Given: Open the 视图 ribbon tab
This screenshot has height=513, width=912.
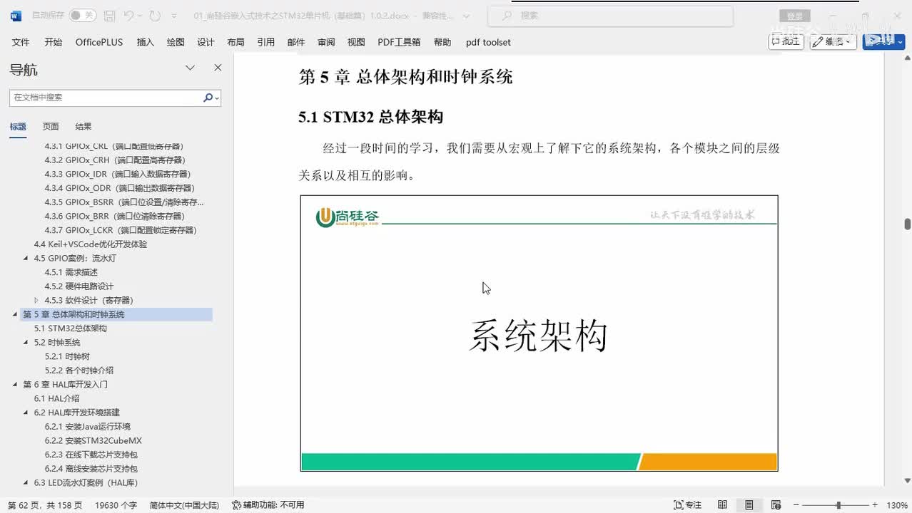Looking at the screenshot, I should (356, 42).
